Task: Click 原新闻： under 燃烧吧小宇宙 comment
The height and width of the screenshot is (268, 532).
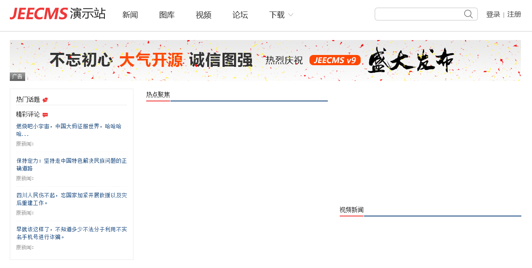Action: pyautogui.click(x=25, y=144)
